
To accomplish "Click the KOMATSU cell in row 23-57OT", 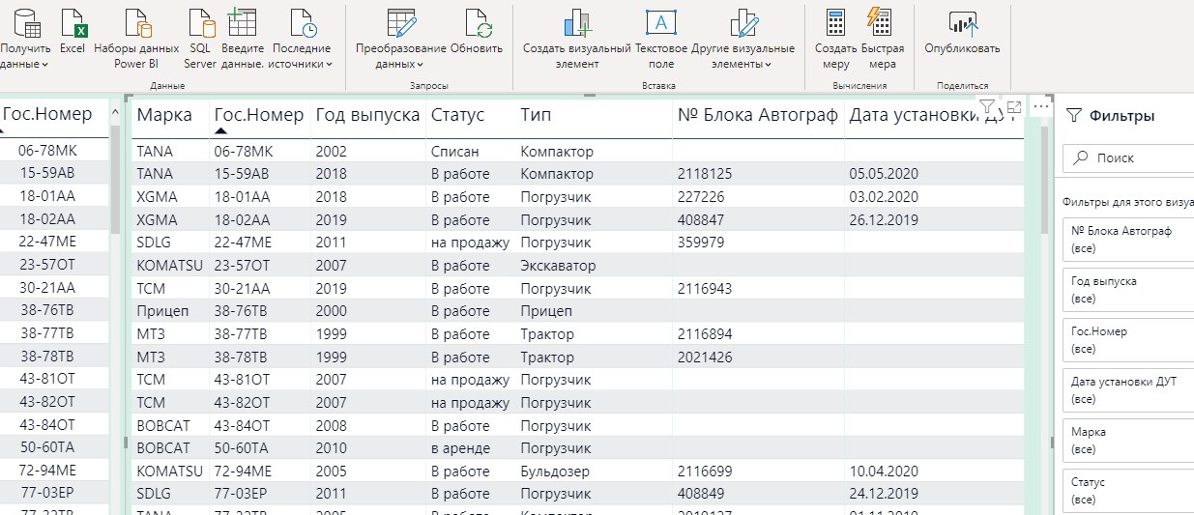I will 170,265.
